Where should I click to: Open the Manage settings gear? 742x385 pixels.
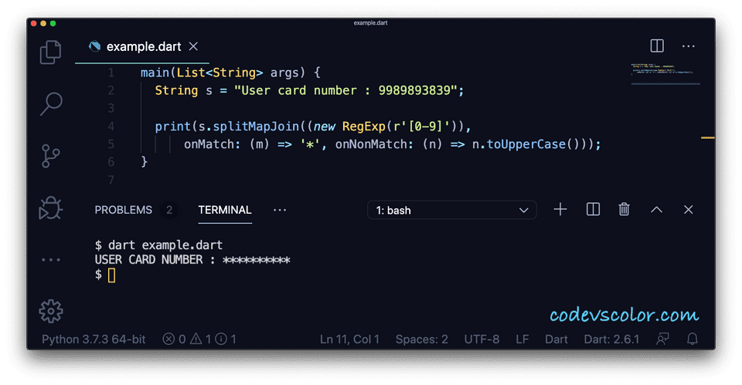[x=51, y=310]
